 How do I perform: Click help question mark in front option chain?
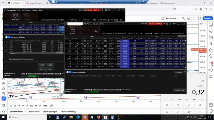(x=164, y=24)
